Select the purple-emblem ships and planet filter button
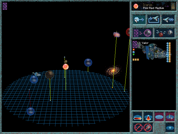This screenshot has width=178, height=134. [143, 33]
